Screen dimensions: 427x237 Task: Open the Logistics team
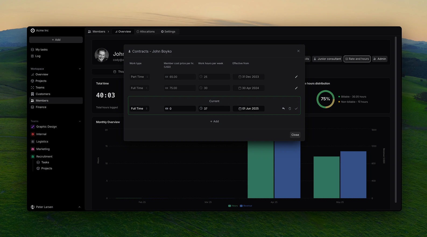(x=42, y=142)
